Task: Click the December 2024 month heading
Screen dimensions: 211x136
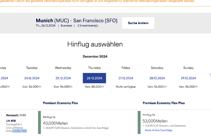Action: 95,57
